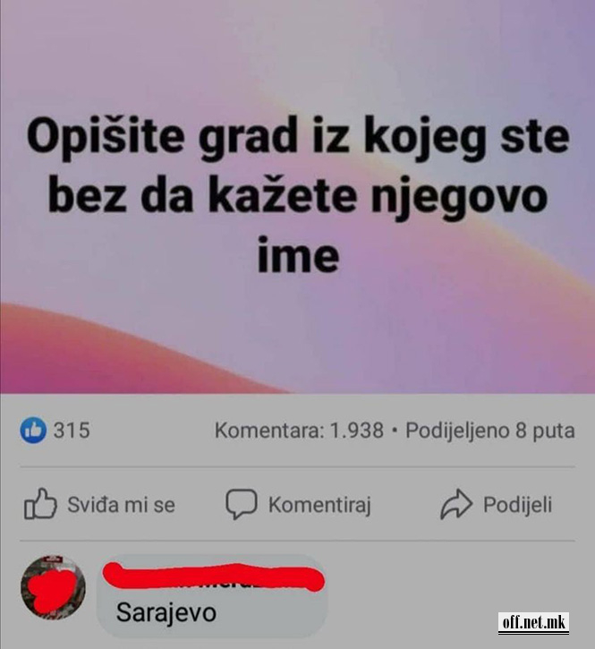
Task: View the 'Podijeljeno 8 puta' shares
Action: coord(490,431)
